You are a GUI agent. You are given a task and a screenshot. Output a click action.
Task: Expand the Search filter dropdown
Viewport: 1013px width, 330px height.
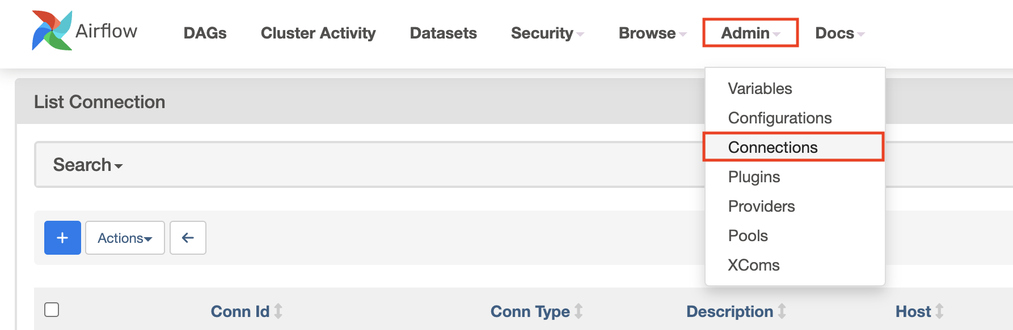[x=88, y=165]
